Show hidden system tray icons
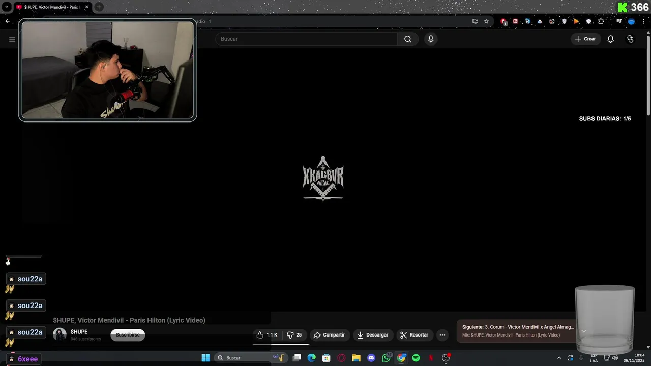The width and height of the screenshot is (651, 366). pyautogui.click(x=559, y=358)
